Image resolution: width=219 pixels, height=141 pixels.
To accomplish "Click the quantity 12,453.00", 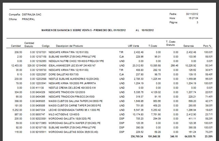I will click(x=16, y=66).
